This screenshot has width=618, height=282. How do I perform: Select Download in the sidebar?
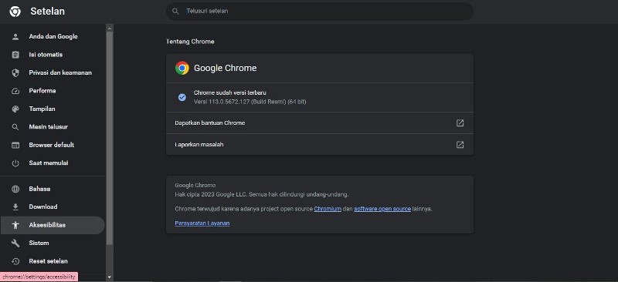pyautogui.click(x=53, y=207)
